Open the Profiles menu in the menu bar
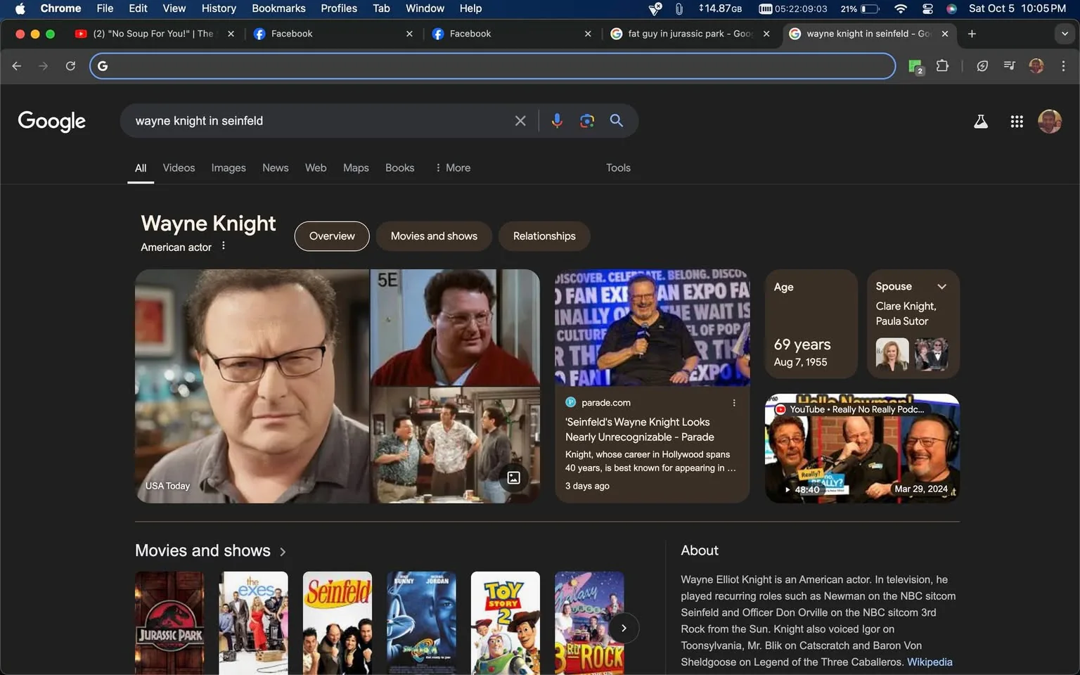 339,8
